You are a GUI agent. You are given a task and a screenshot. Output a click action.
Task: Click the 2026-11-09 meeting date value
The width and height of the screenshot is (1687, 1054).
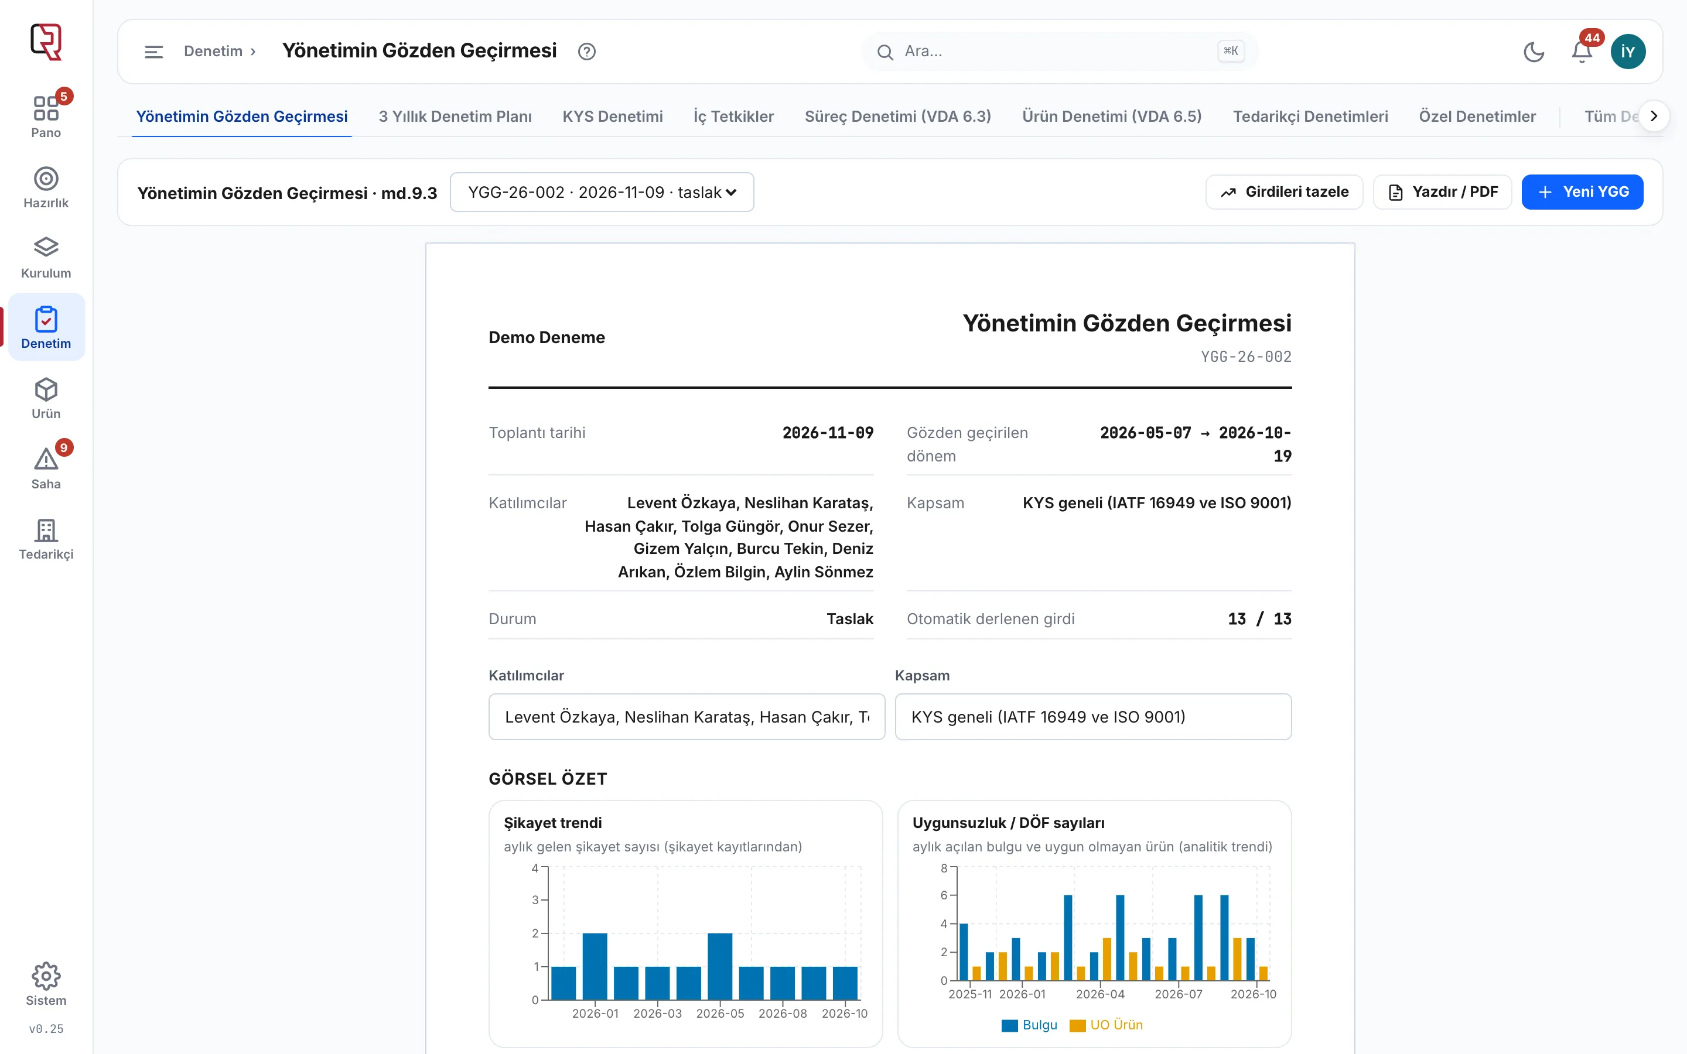[x=828, y=433]
